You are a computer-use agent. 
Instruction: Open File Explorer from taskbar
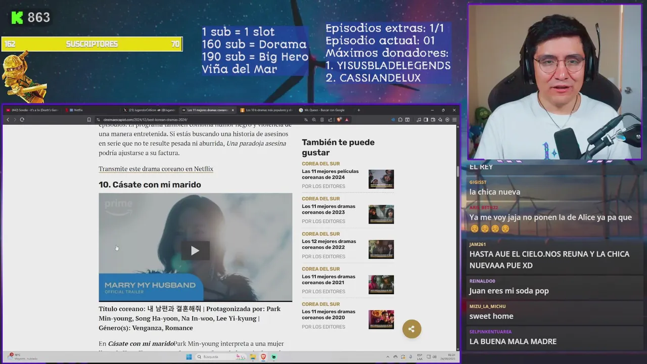pos(253,357)
